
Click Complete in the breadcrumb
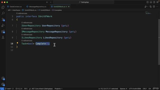pos(58,10)
